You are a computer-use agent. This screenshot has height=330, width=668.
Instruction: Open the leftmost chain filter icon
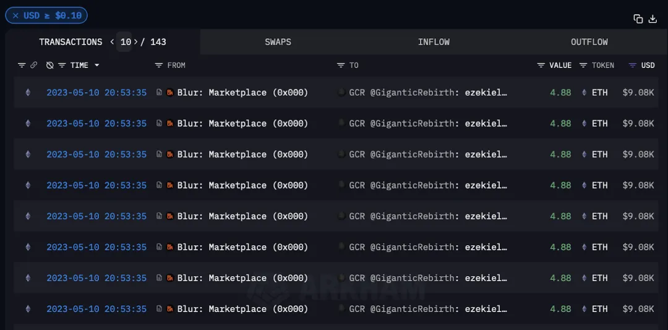[22, 65]
